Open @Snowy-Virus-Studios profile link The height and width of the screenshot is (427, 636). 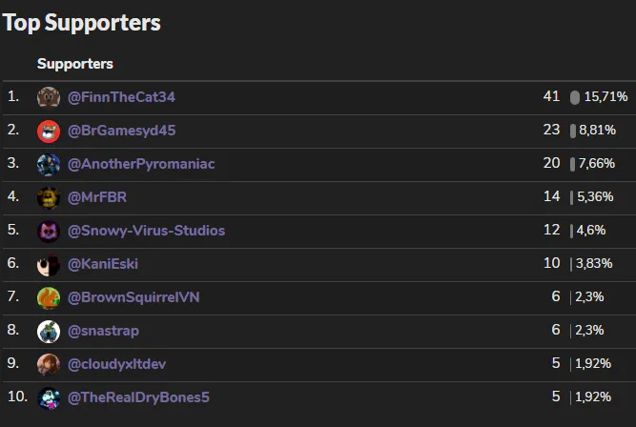pyautogui.click(x=146, y=231)
